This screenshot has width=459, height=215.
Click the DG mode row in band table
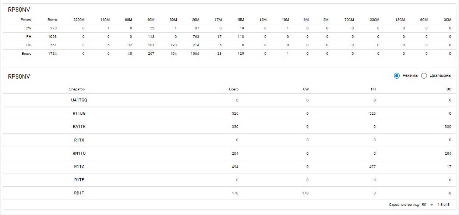point(28,45)
